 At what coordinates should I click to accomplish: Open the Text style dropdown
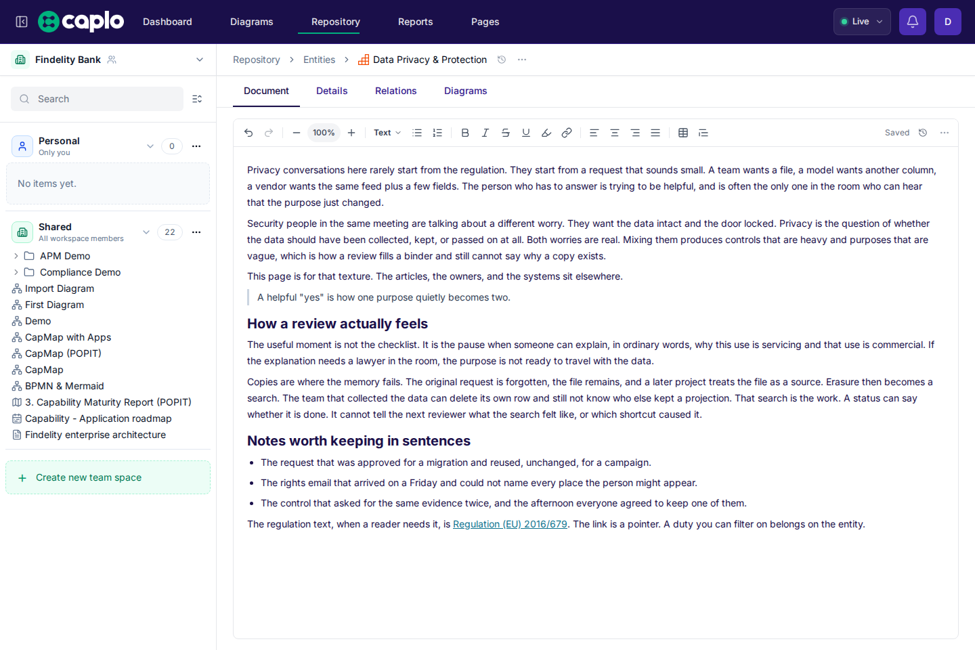click(x=387, y=133)
